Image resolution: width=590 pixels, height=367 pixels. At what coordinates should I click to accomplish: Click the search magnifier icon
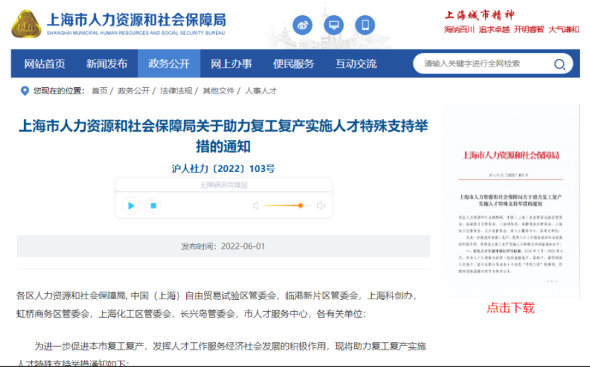pyautogui.click(x=560, y=64)
